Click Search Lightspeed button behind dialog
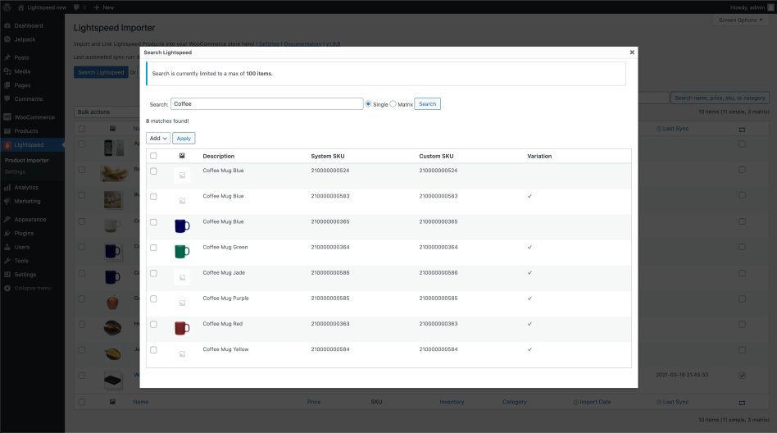Screen dimensions: 777x433 point(101,72)
